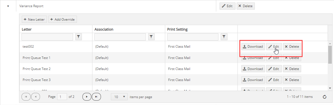Click Add Override button
Viewport: 334px width, 105px height.
(63, 19)
